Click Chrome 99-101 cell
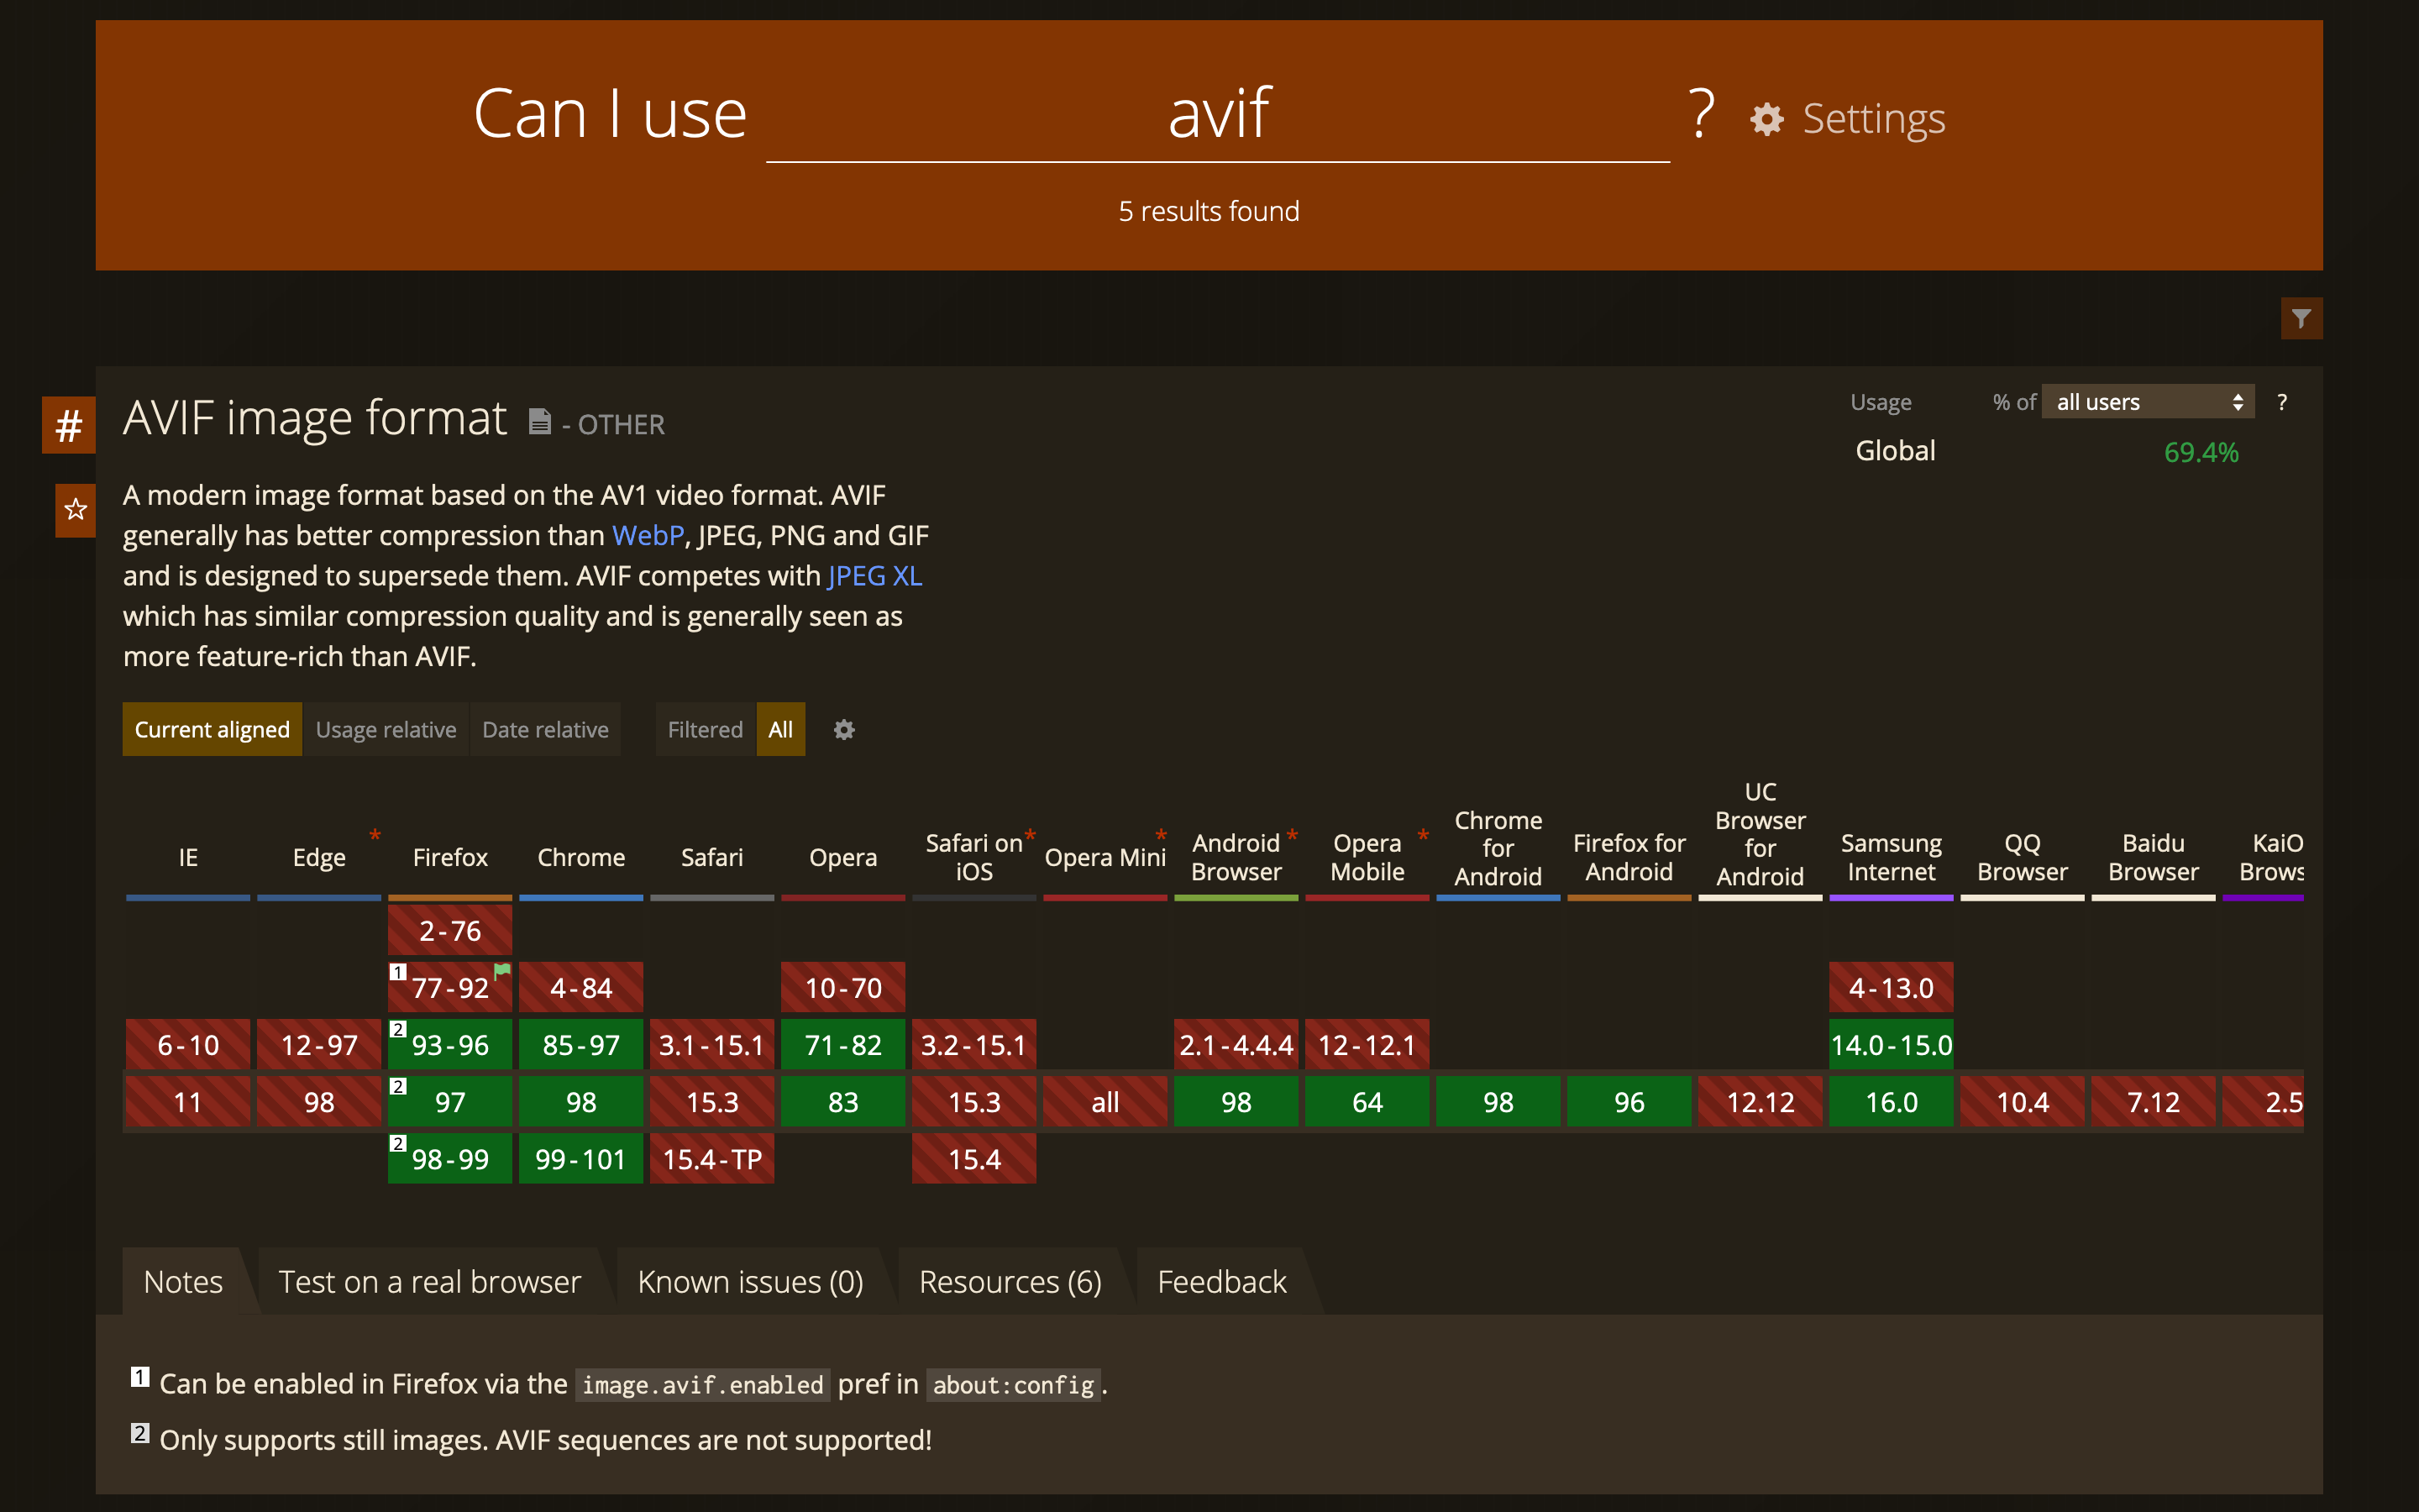The image size is (2419, 1512). [580, 1159]
